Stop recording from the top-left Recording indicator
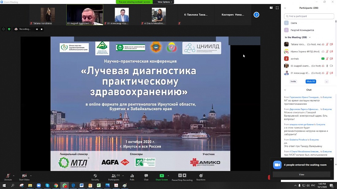This screenshot has height=189, width=337. [x=41, y=29]
